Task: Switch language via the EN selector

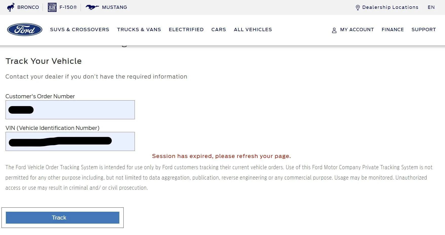Action: [x=431, y=7]
